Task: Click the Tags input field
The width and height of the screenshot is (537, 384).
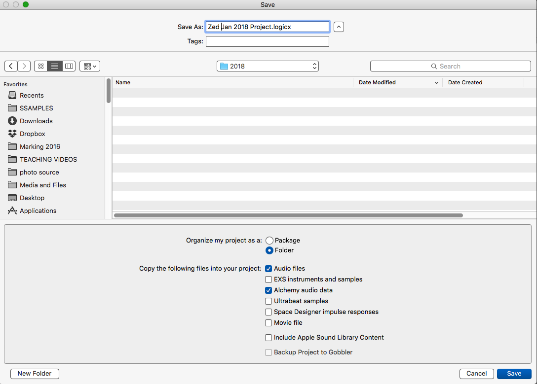Action: (x=268, y=41)
